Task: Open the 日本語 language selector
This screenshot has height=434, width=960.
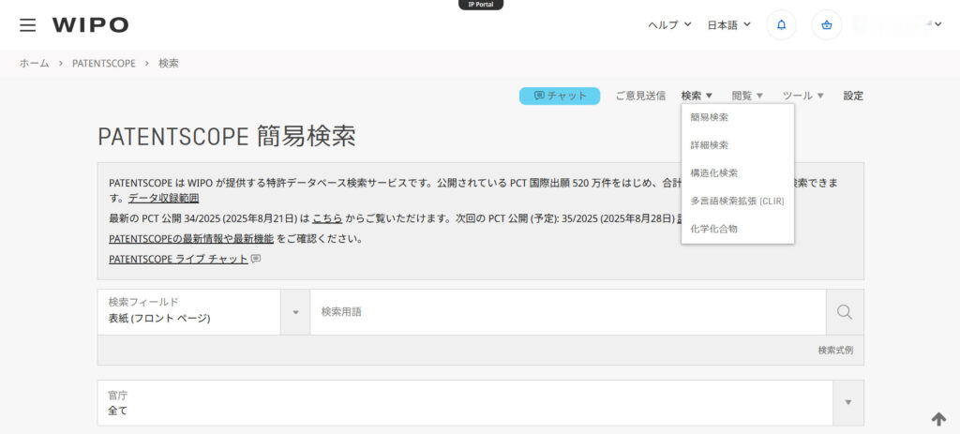Action: click(x=728, y=24)
